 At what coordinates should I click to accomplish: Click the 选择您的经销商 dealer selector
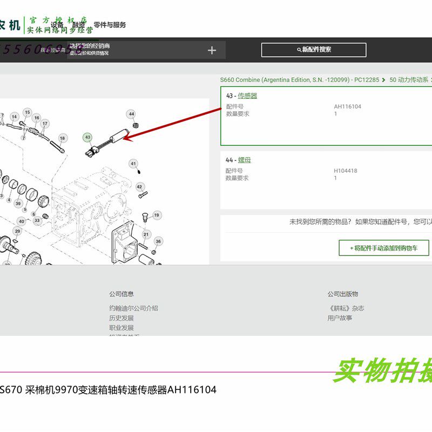[x=146, y=50]
